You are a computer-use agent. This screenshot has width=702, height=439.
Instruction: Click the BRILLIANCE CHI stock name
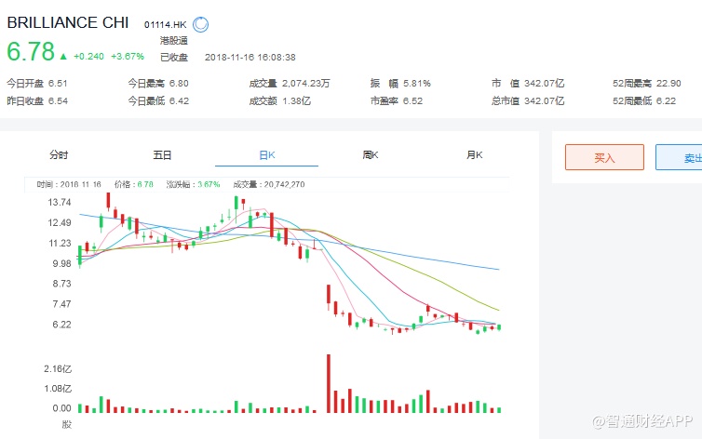(x=67, y=24)
